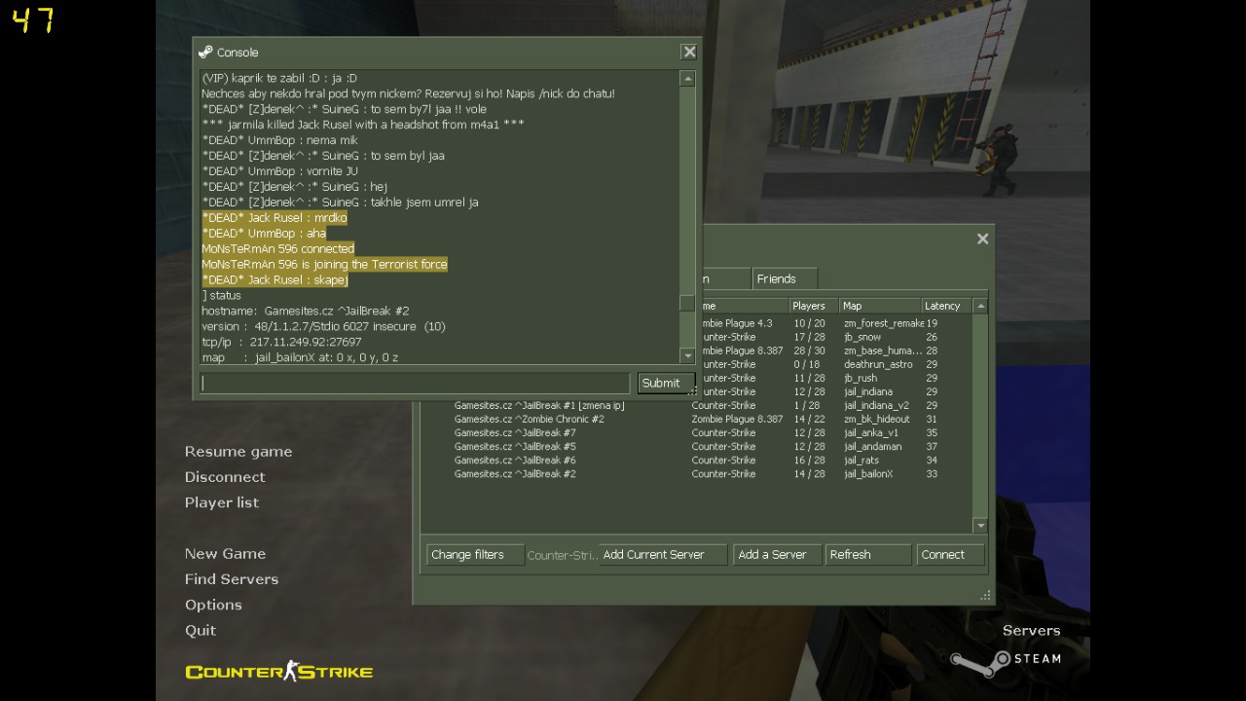This screenshot has width=1246, height=701.
Task: Refresh the server list
Action: pyautogui.click(x=868, y=555)
